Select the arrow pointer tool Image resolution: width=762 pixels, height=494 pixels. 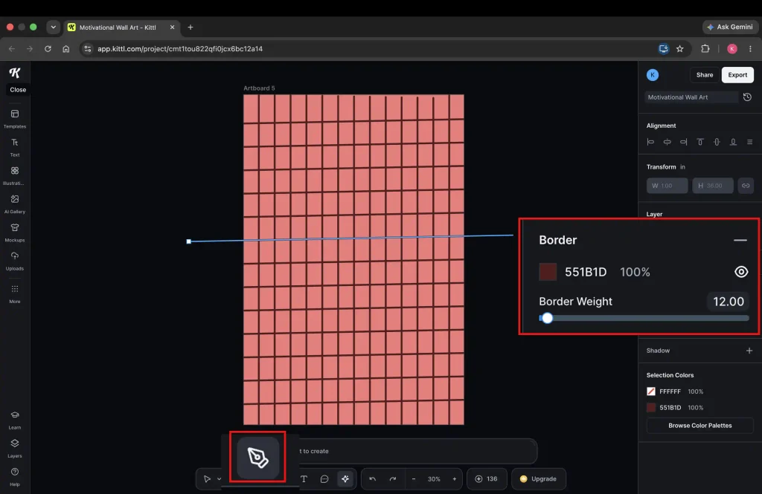pyautogui.click(x=207, y=479)
